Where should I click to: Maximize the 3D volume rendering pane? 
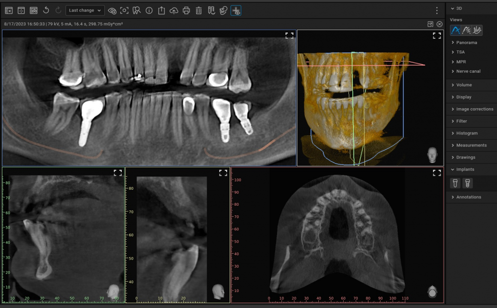[437, 35]
